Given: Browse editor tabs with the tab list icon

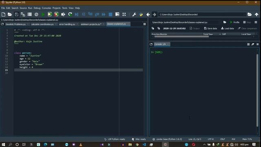Looking at the screenshot, I should tap(2, 24).
